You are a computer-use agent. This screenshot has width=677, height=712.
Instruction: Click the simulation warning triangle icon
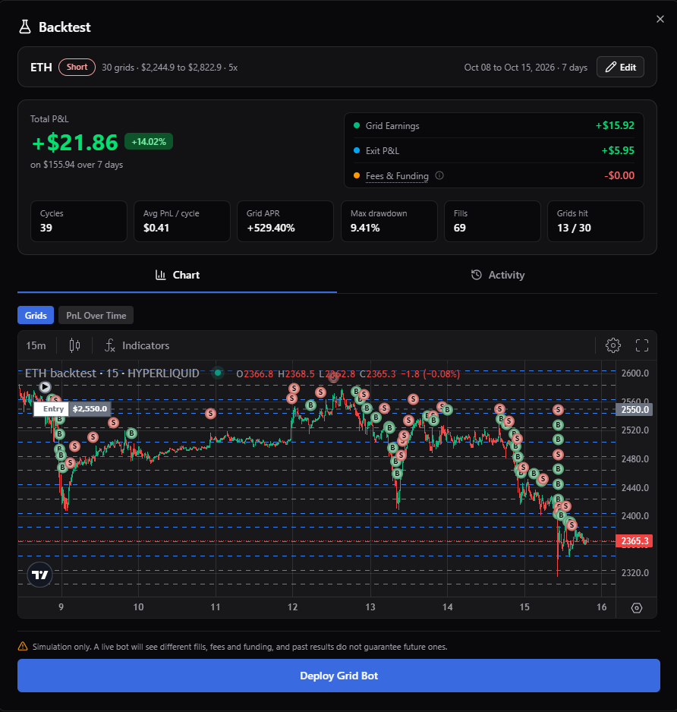tap(22, 646)
